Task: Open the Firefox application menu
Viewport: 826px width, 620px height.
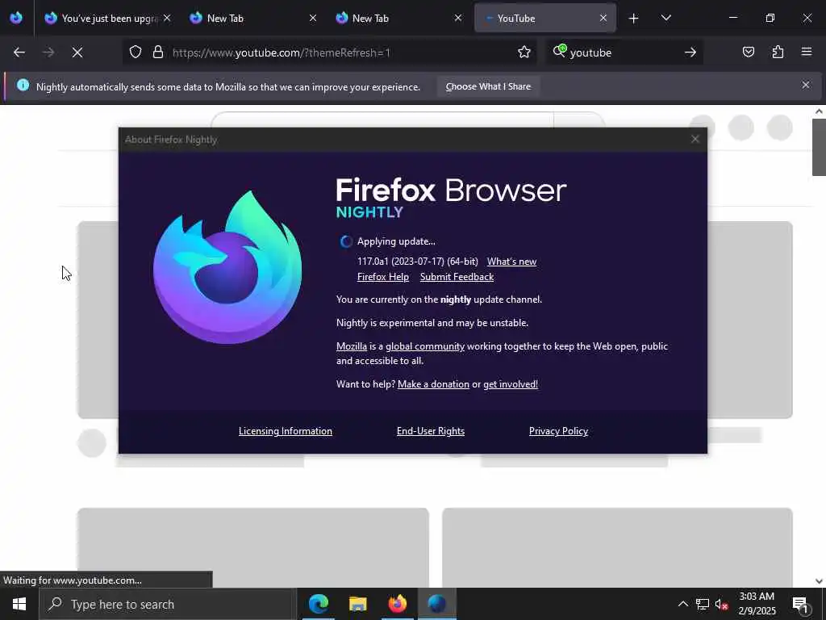Action: click(807, 52)
